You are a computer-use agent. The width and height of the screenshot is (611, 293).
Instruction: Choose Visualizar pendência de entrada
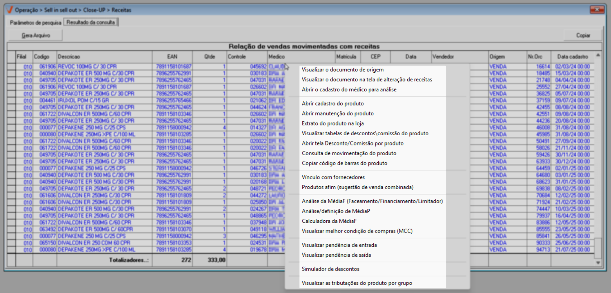pyautogui.click(x=339, y=245)
